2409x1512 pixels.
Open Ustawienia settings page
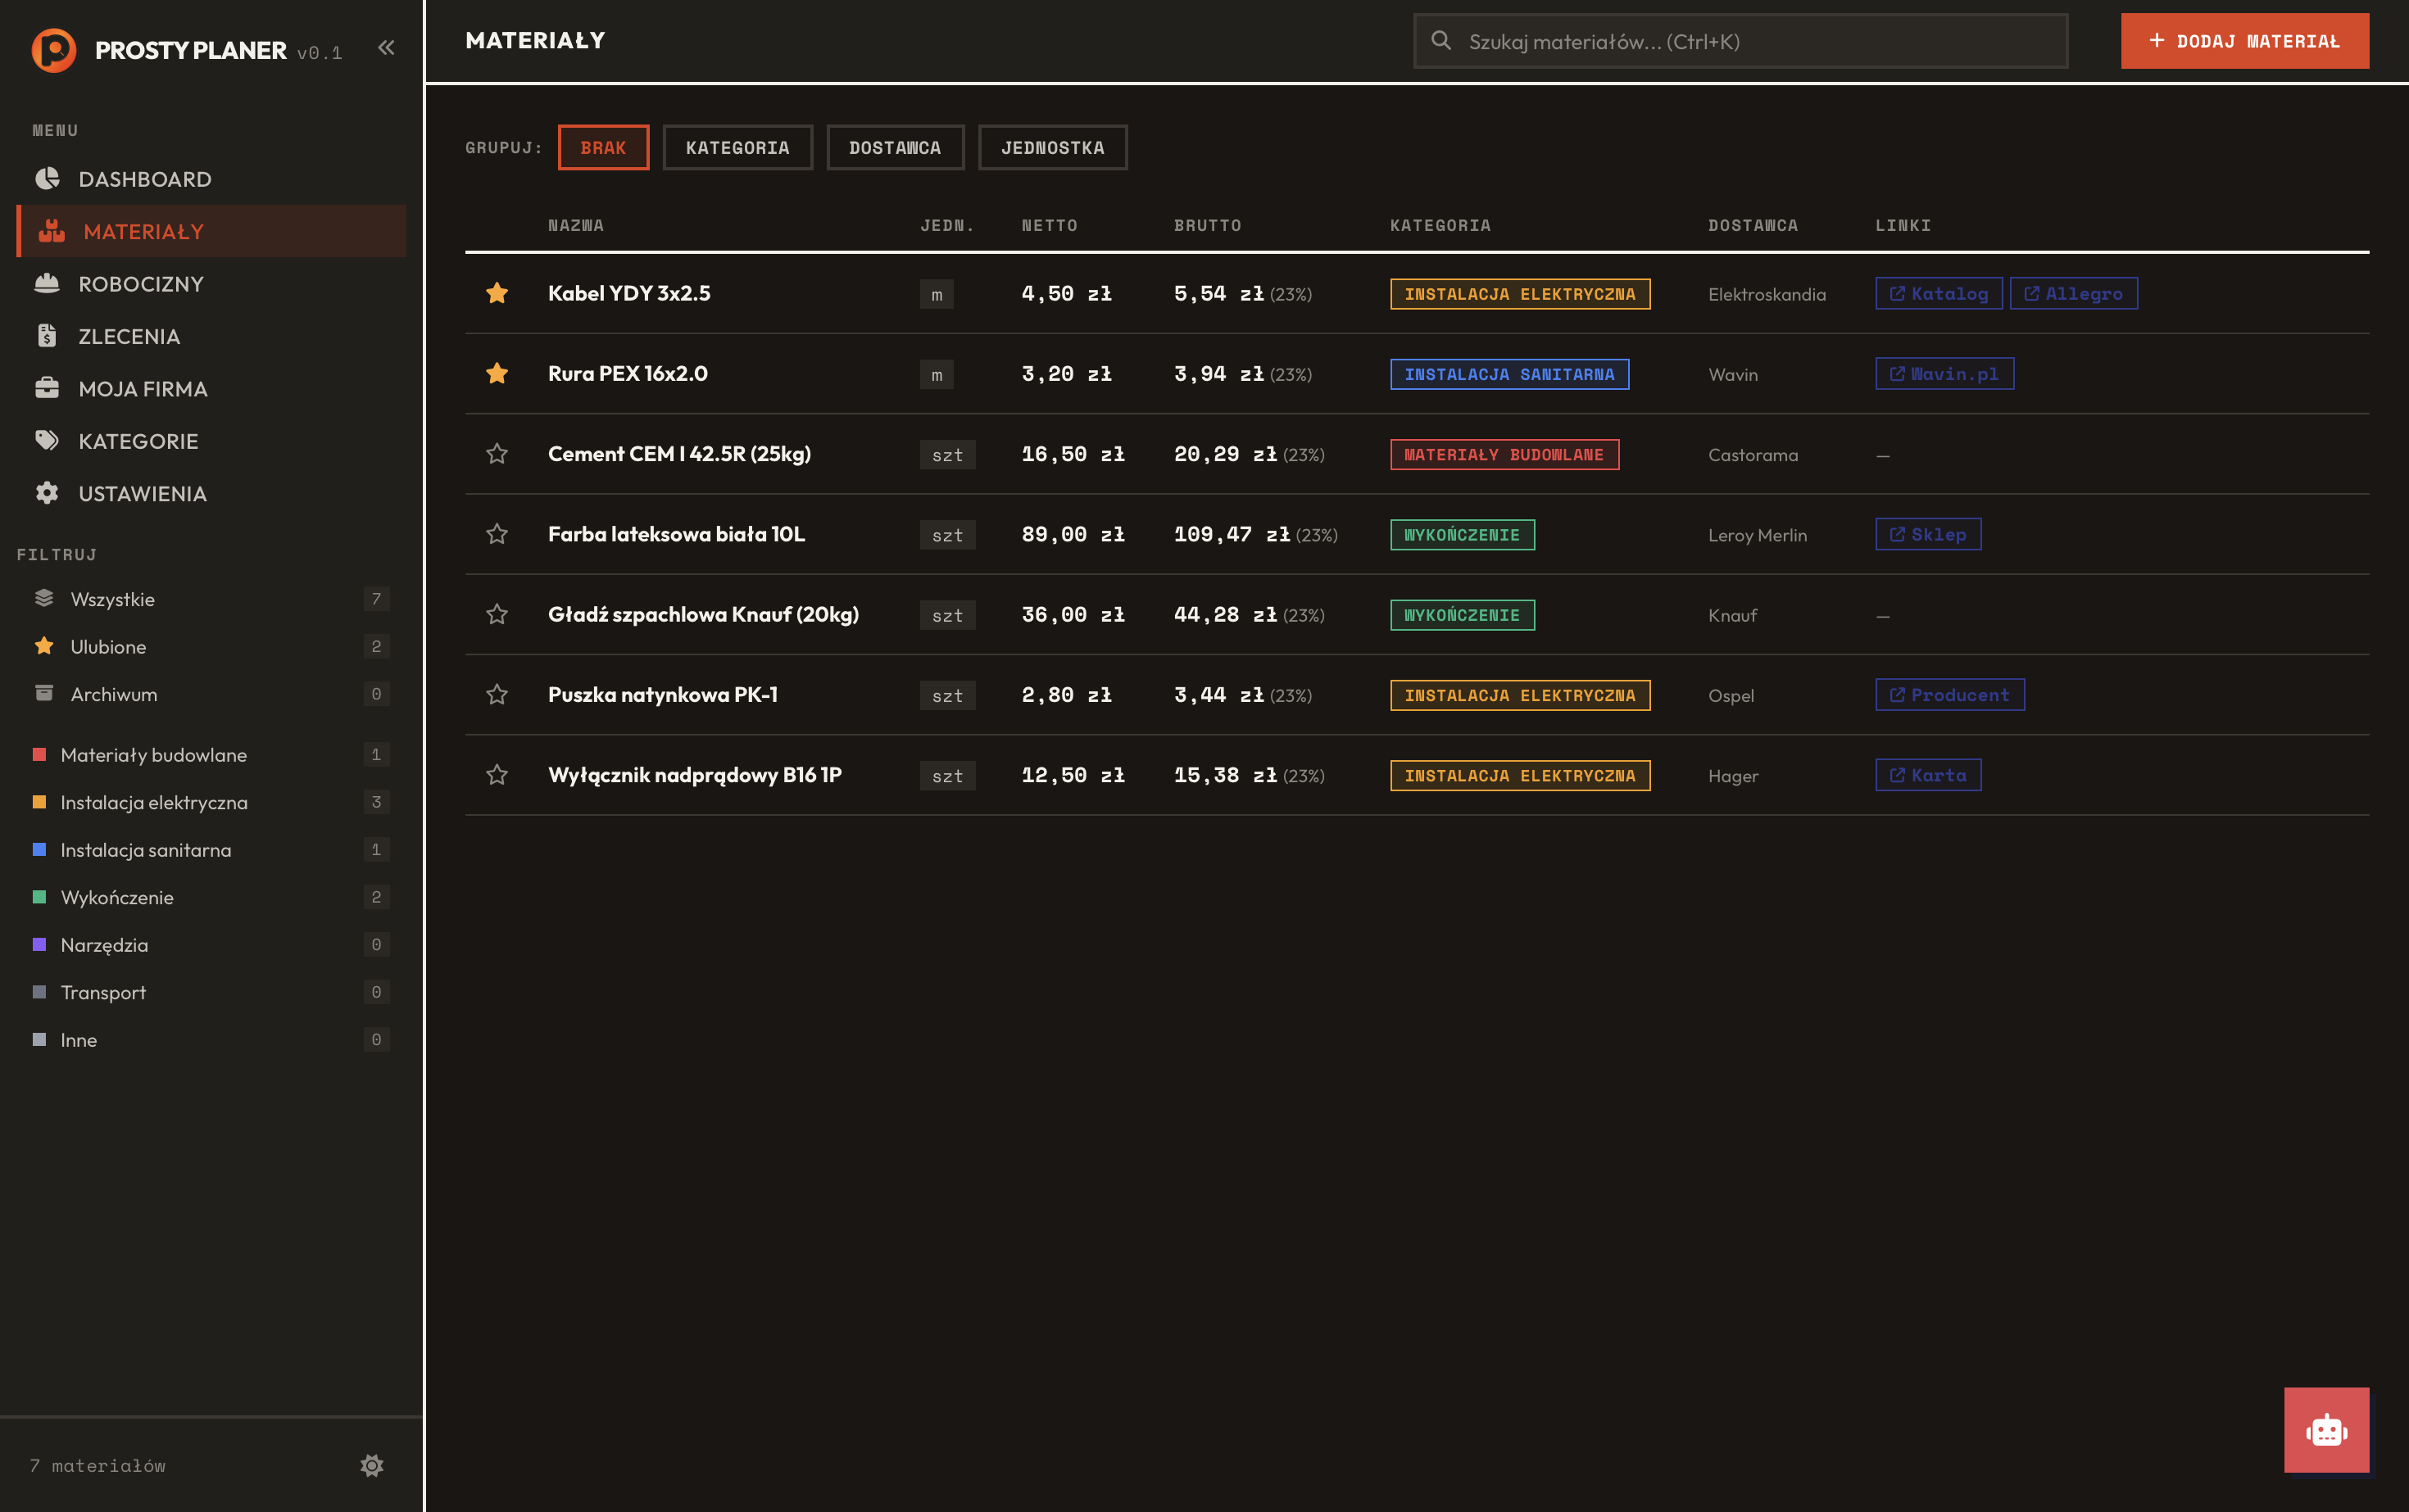point(142,494)
